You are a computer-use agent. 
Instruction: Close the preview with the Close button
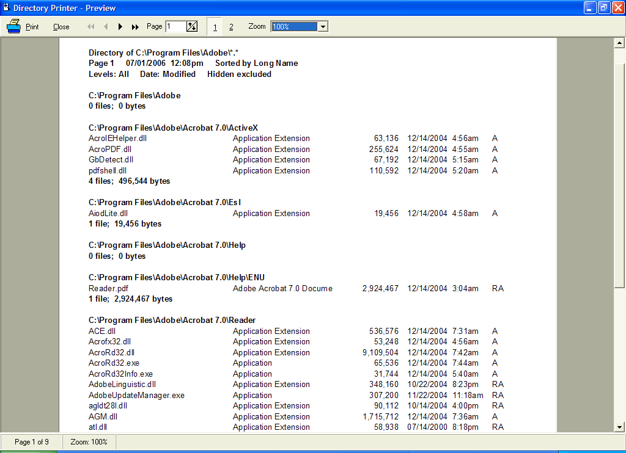pyautogui.click(x=61, y=27)
